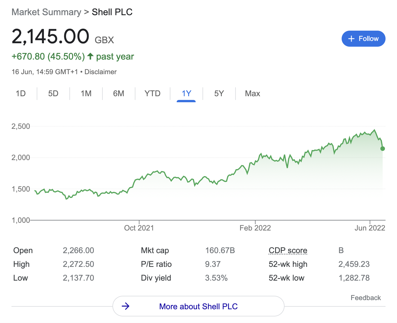Click the green endpoint dot on chart
This screenshot has width=397, height=323.
tap(383, 149)
